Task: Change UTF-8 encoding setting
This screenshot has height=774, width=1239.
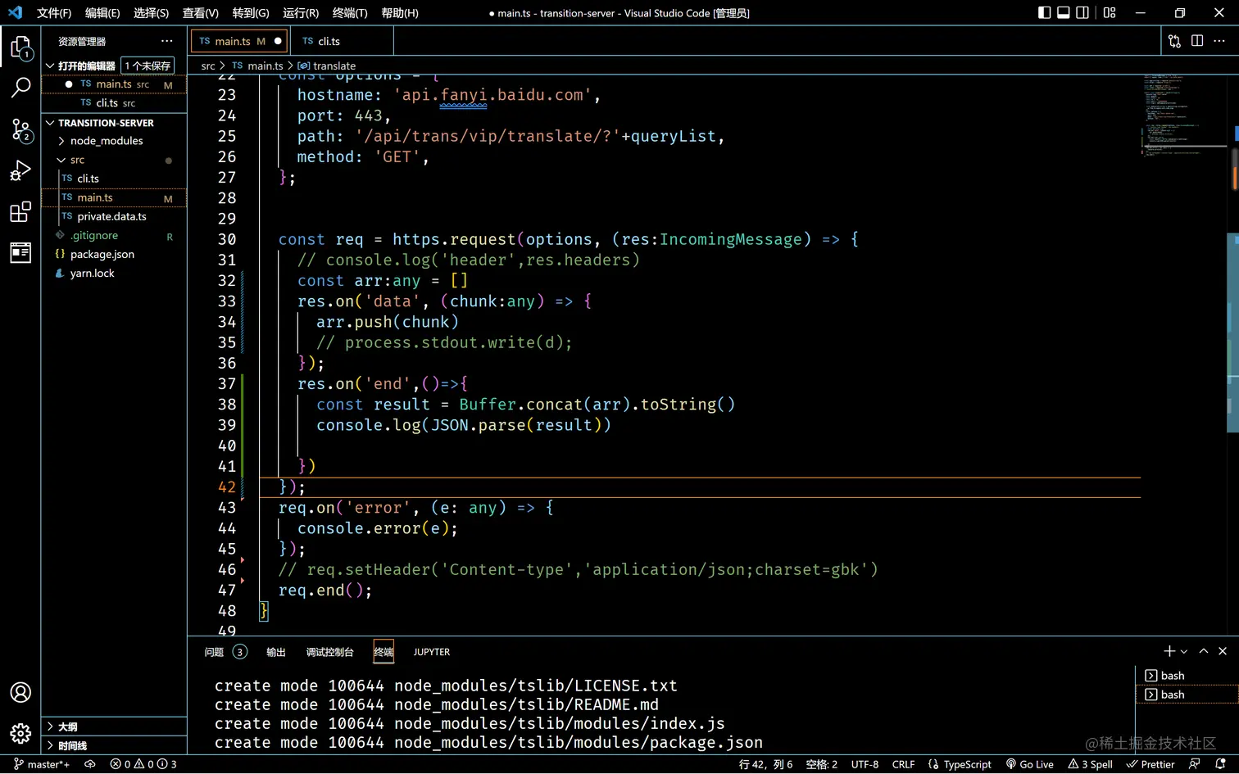Action: 865,764
